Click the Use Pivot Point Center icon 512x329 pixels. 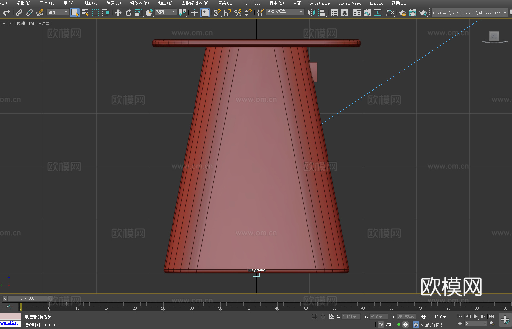(182, 13)
